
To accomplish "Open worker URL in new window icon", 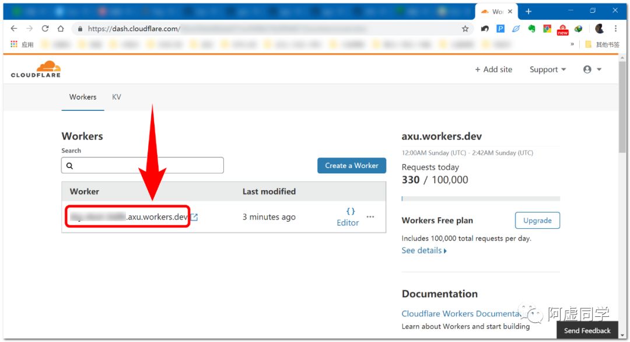I will pyautogui.click(x=194, y=217).
